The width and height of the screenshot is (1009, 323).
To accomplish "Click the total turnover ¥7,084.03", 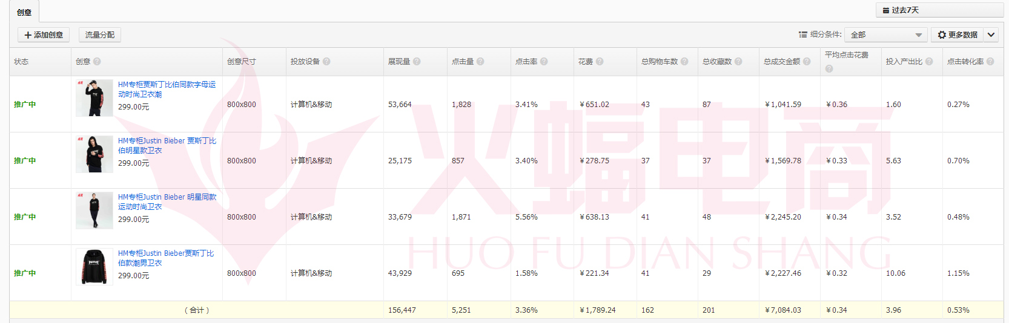I will [x=783, y=310].
